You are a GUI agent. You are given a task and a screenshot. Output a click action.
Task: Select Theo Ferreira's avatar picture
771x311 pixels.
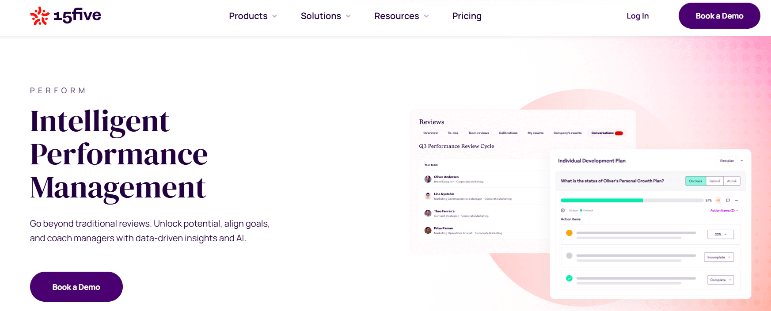point(428,213)
